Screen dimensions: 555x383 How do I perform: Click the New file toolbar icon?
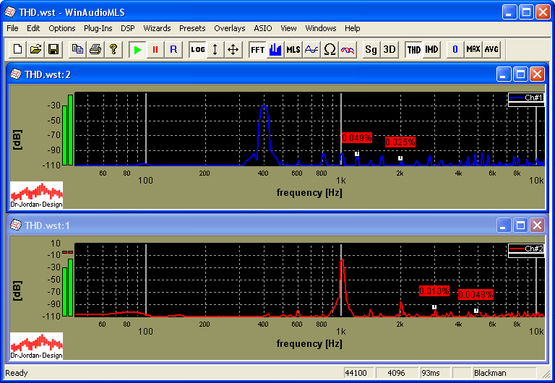[19, 49]
